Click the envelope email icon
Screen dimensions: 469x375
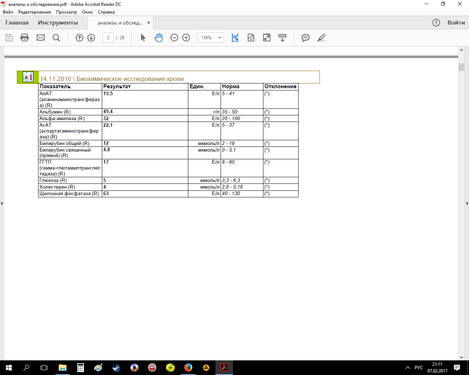coord(41,38)
